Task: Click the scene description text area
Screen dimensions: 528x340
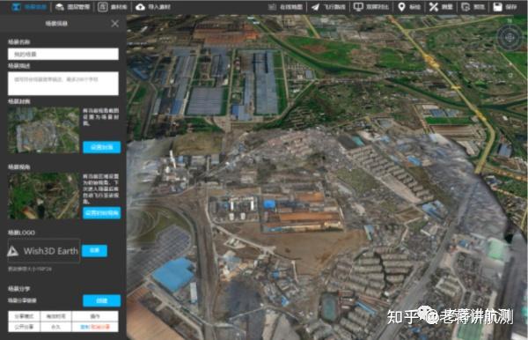Action: (63, 83)
